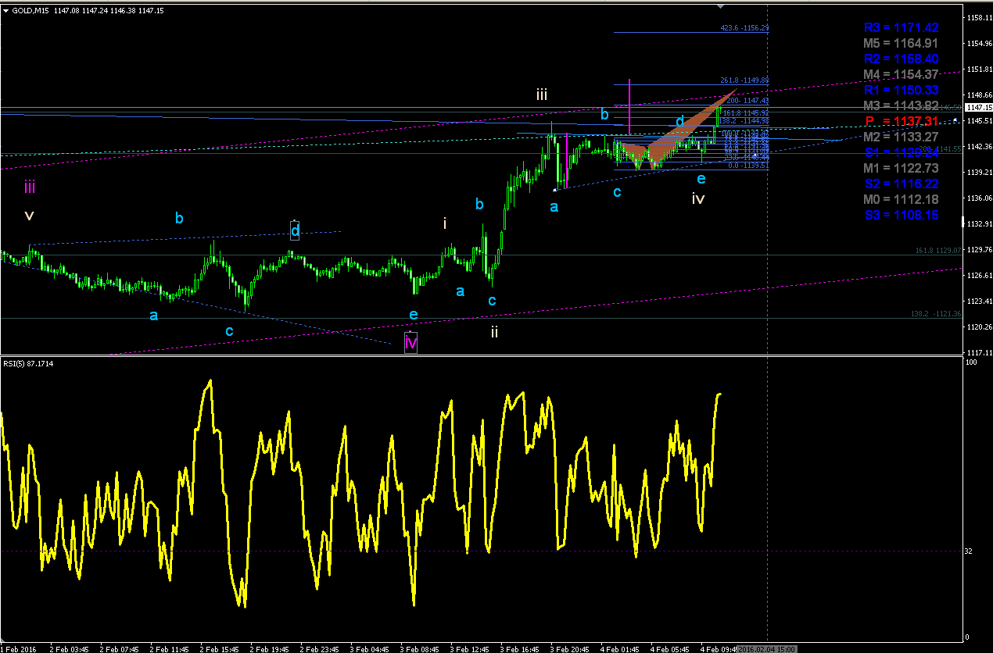Select the S1 = 1129.24 support label
Screen dimensions: 993x653
pos(901,152)
